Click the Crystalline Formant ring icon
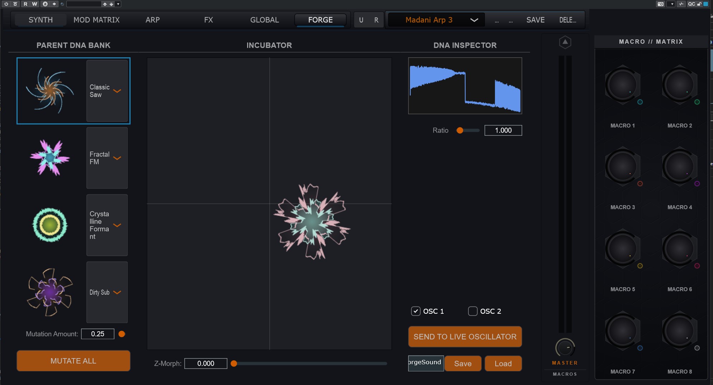This screenshot has height=385, width=713. pyautogui.click(x=50, y=225)
